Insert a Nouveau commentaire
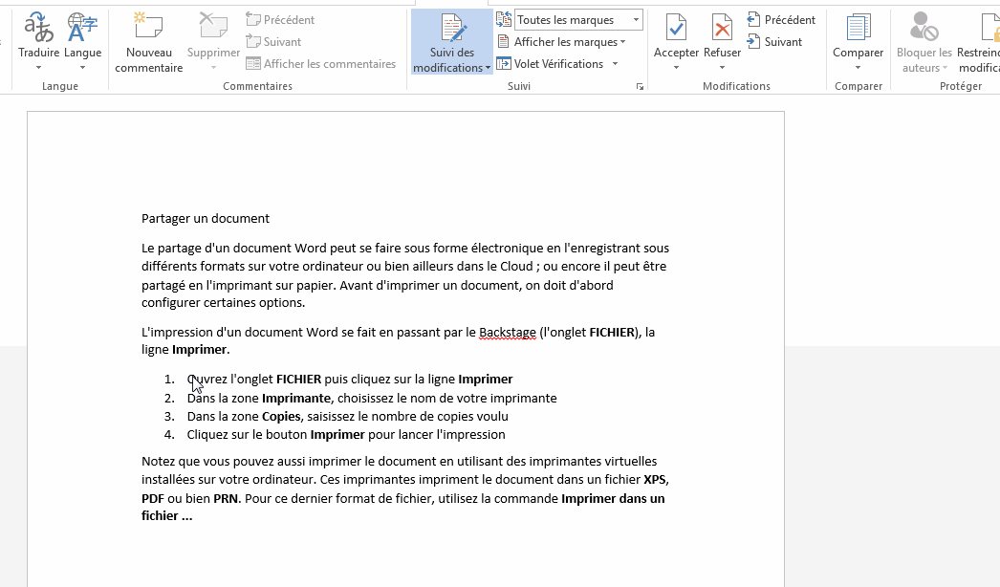The height and width of the screenshot is (587, 1000). [x=148, y=42]
